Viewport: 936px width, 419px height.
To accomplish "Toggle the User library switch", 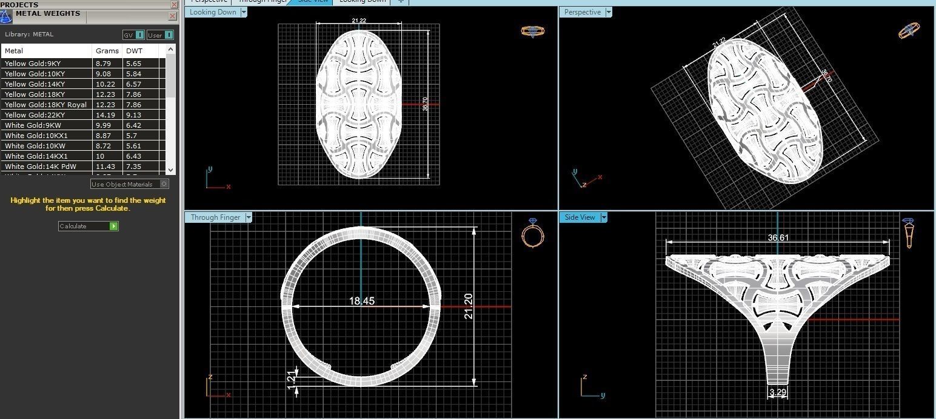I will 161,35.
